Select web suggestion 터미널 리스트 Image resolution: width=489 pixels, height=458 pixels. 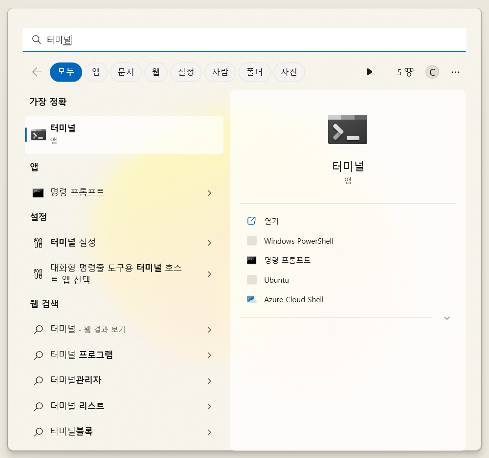[124, 407]
